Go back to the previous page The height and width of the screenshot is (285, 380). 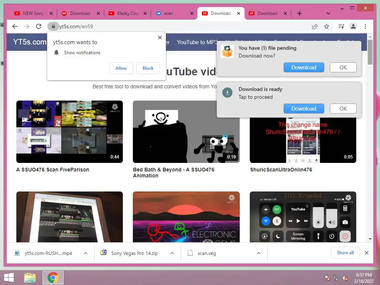(15, 26)
